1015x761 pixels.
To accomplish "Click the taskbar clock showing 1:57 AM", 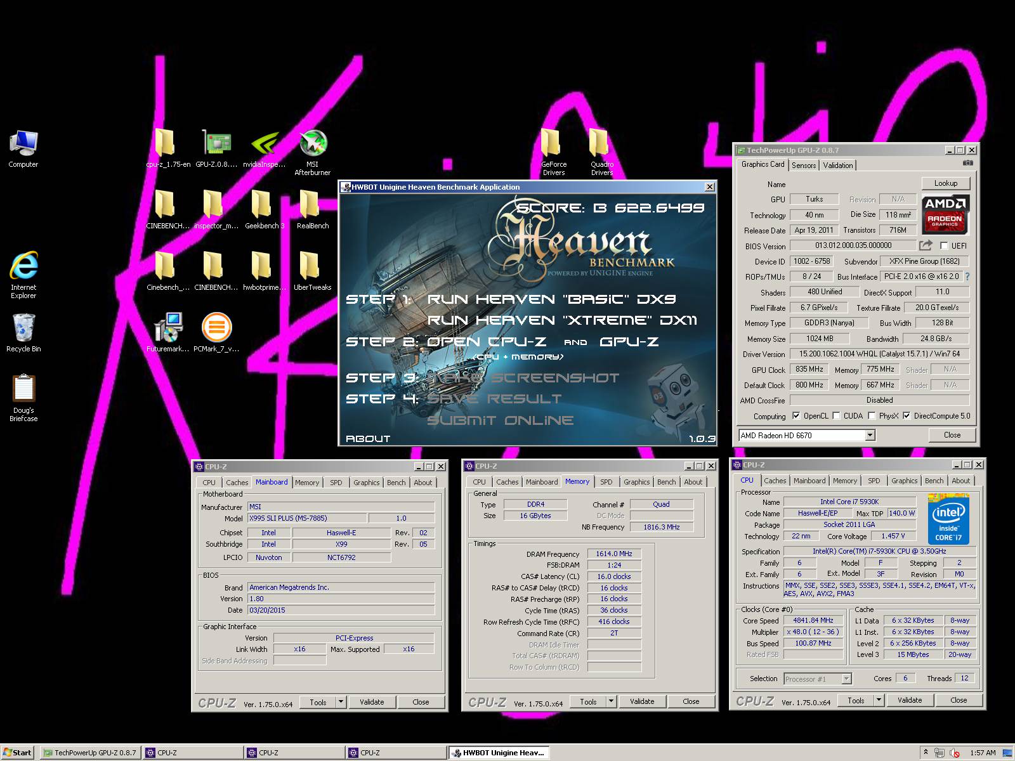I will pos(983,753).
